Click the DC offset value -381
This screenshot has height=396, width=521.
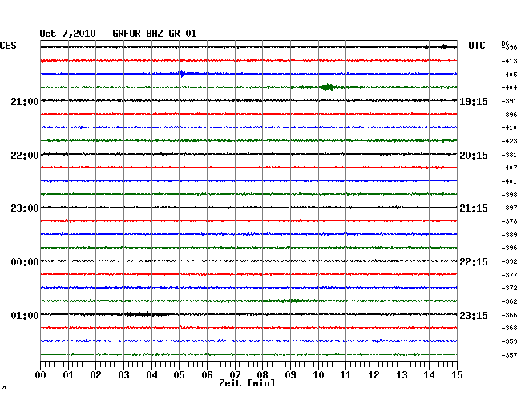tap(509, 155)
